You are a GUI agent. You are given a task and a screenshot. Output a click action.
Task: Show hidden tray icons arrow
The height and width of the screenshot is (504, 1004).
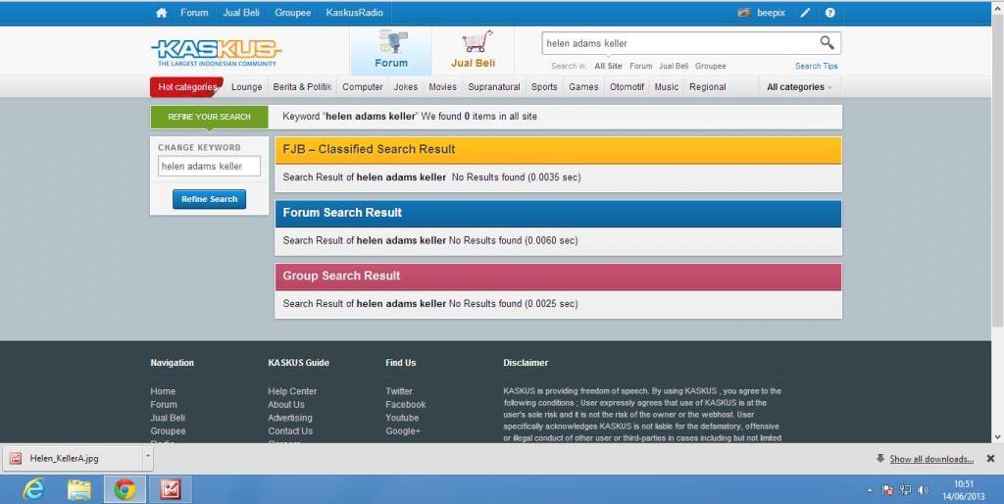(x=870, y=490)
